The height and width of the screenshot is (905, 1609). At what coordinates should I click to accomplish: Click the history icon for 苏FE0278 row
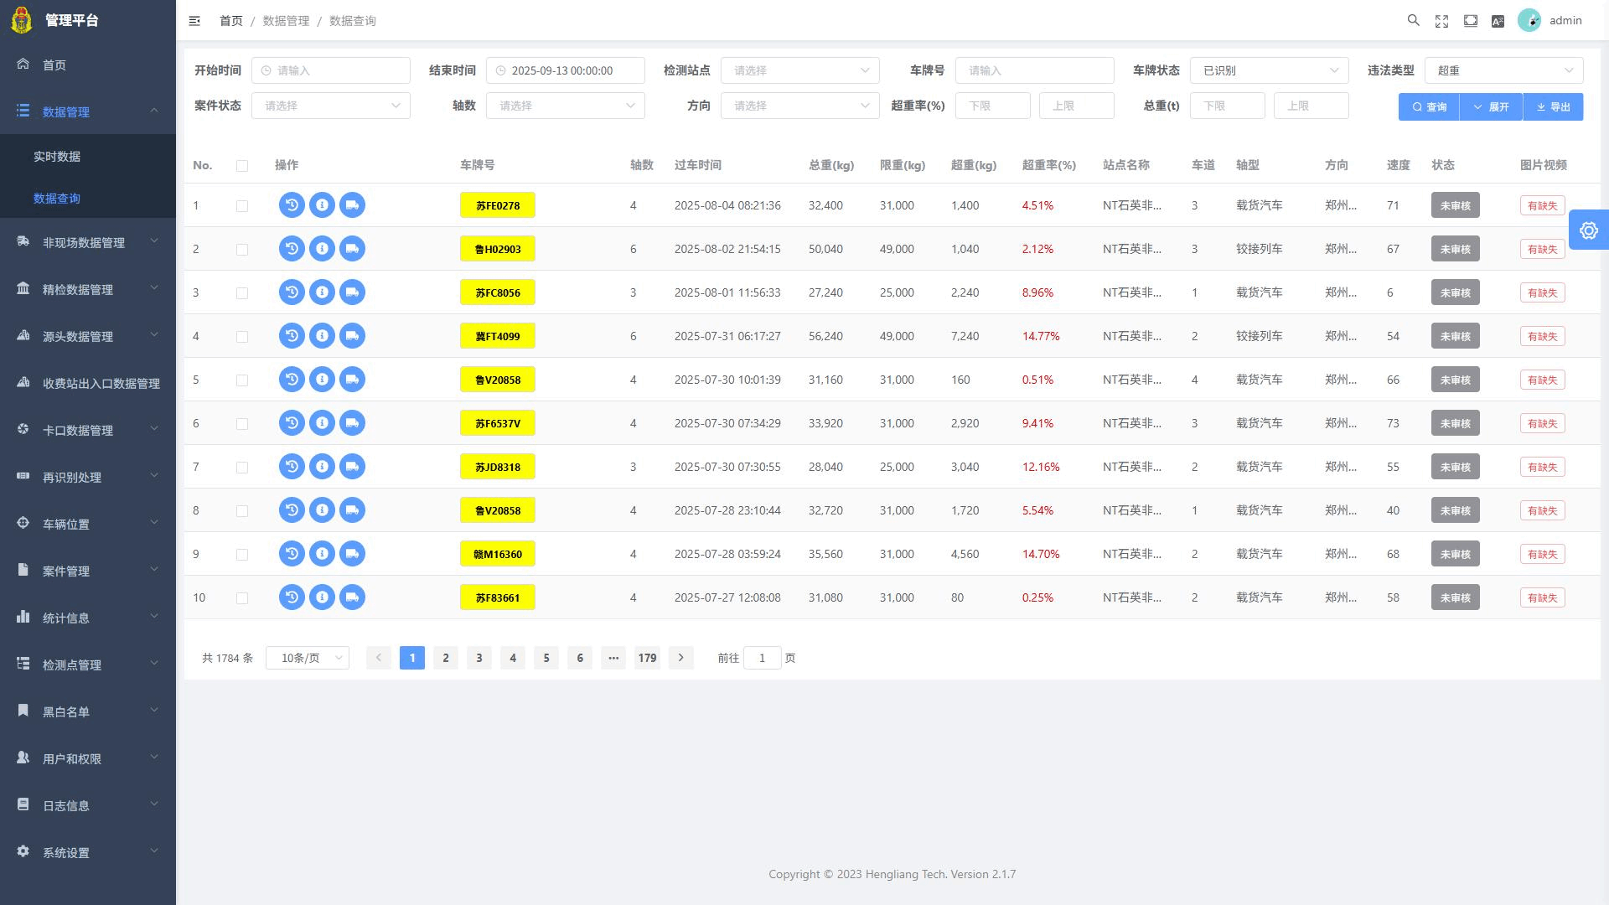coord(291,204)
